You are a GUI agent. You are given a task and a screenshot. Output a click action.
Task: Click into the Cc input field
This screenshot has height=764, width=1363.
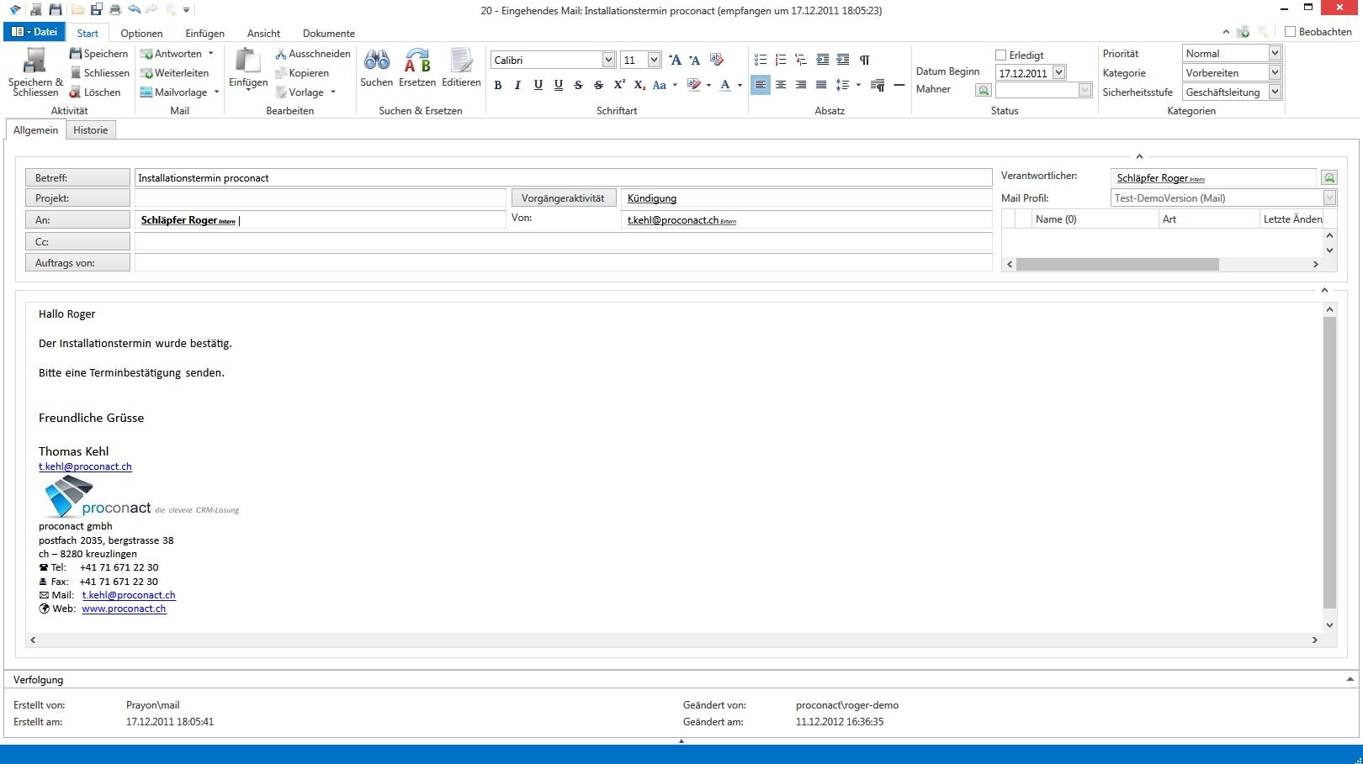562,242
